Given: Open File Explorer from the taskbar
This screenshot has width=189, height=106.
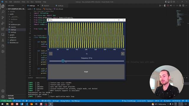Looking at the screenshot, I should (7, 104).
